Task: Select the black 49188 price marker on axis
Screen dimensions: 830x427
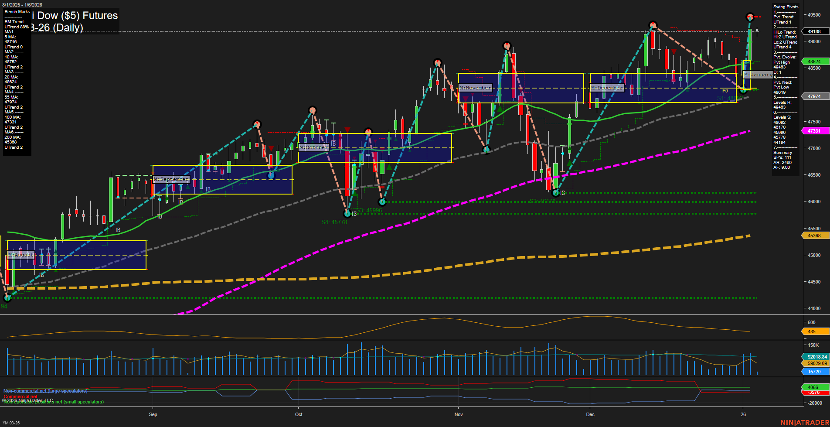Action: 813,31
